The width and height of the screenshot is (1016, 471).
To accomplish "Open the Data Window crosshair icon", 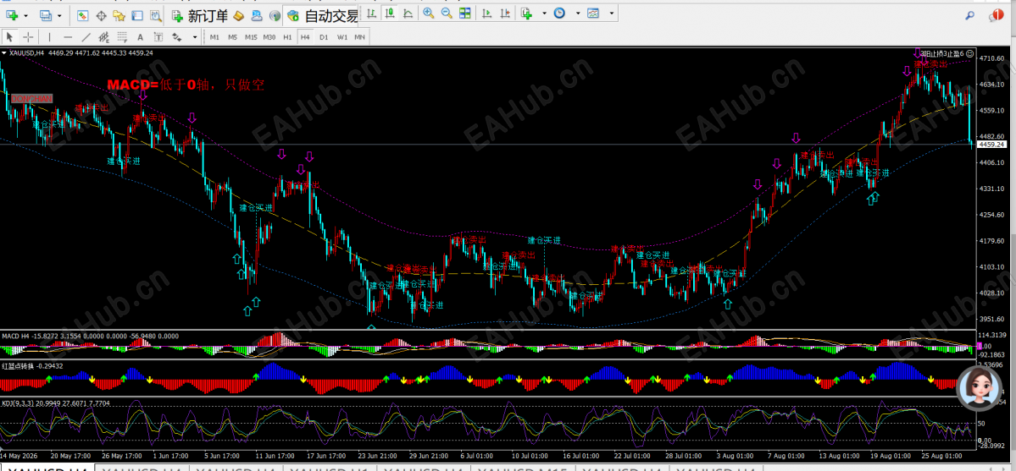I will (x=101, y=15).
